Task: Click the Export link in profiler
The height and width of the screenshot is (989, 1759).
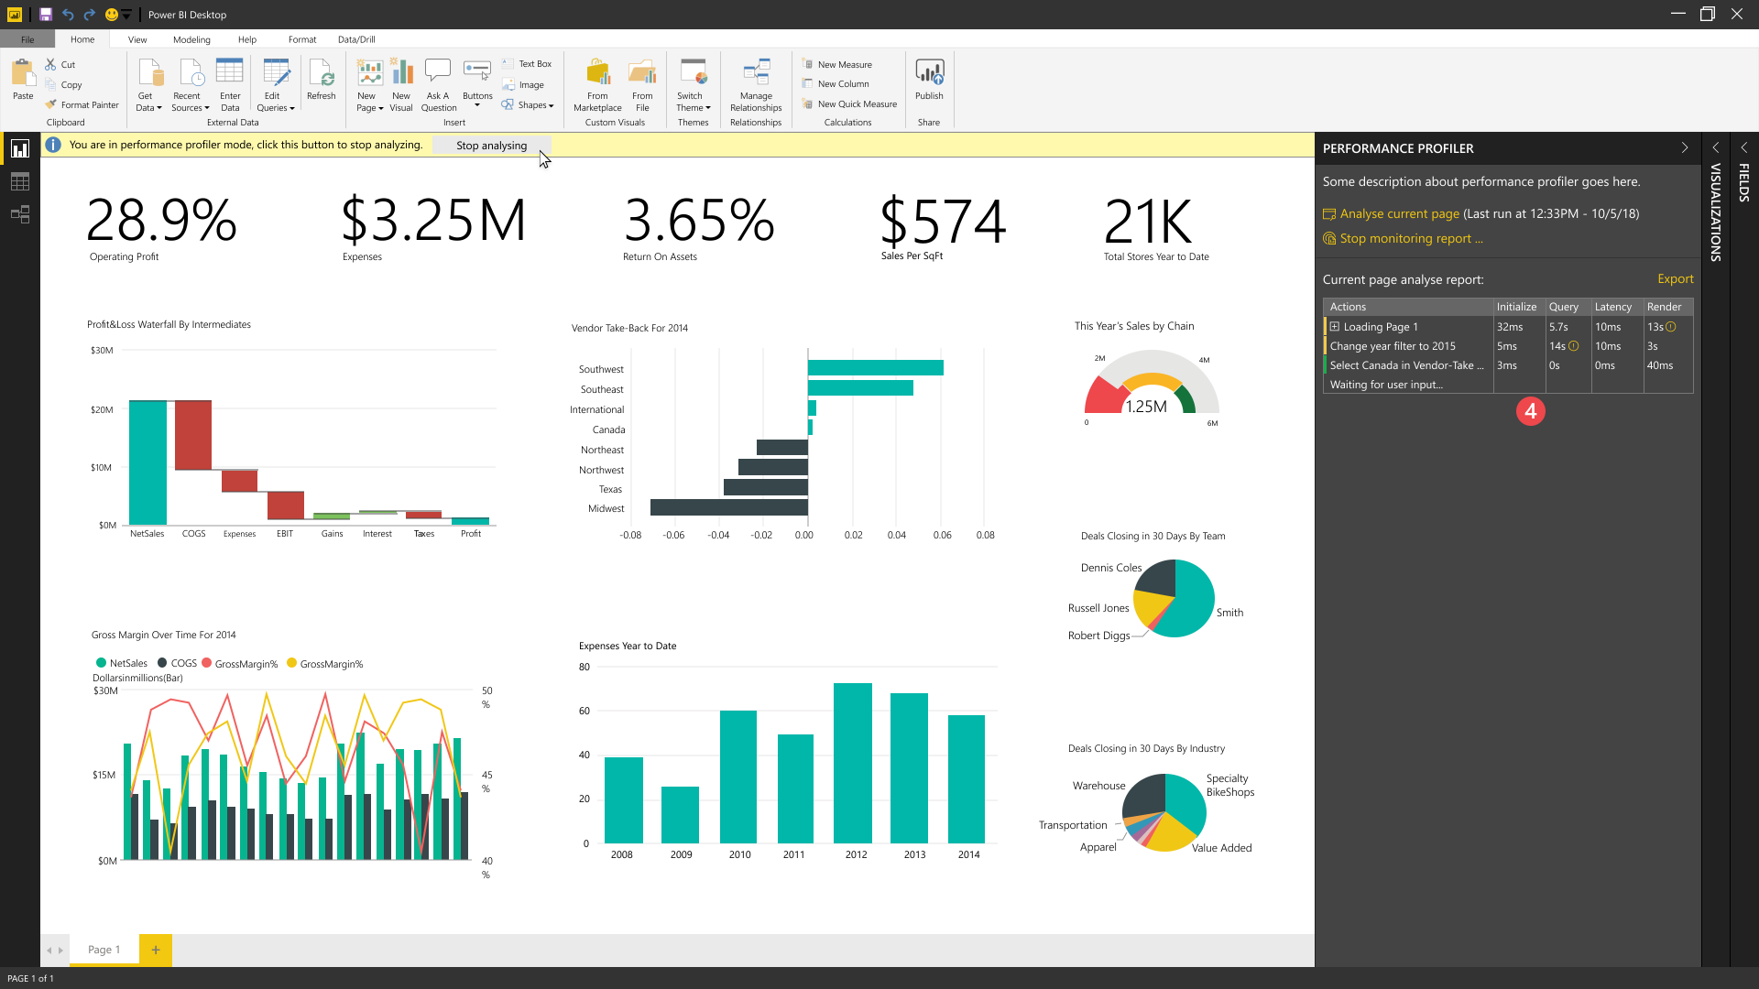Action: pyautogui.click(x=1675, y=279)
